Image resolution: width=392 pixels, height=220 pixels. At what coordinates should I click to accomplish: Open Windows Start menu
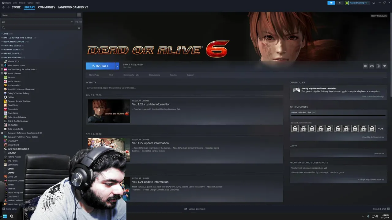point(5,216)
